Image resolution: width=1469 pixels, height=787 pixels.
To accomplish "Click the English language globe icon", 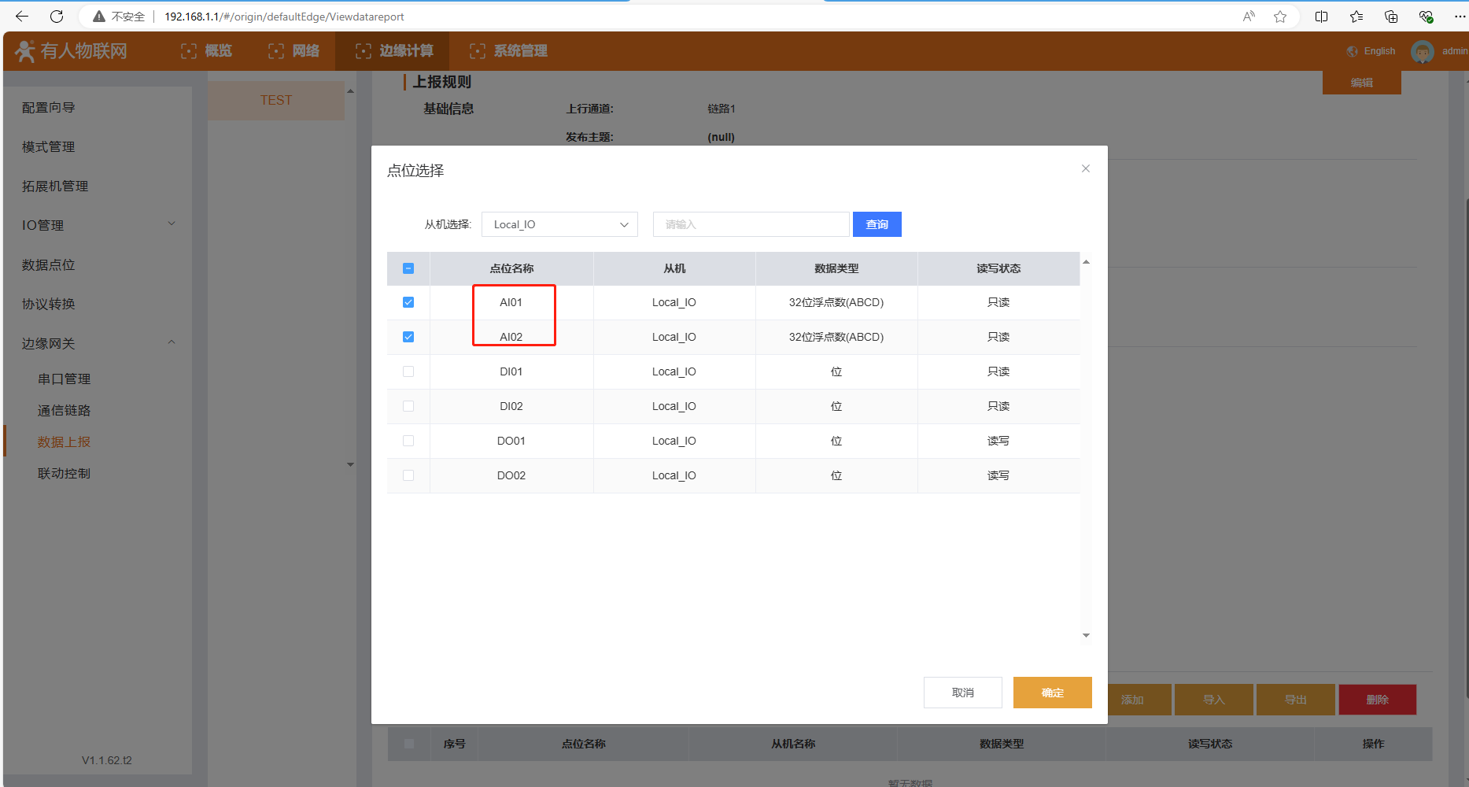I will click(x=1353, y=51).
